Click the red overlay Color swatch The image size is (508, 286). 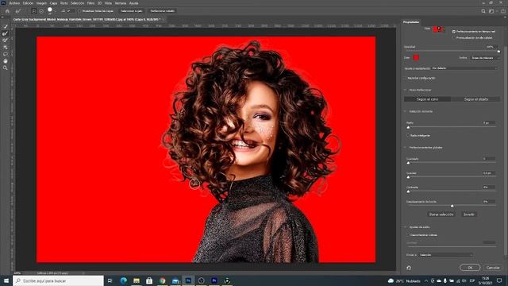[416, 58]
